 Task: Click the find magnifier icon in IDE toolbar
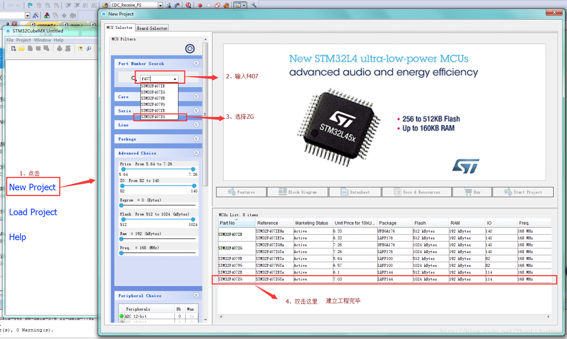point(188,5)
